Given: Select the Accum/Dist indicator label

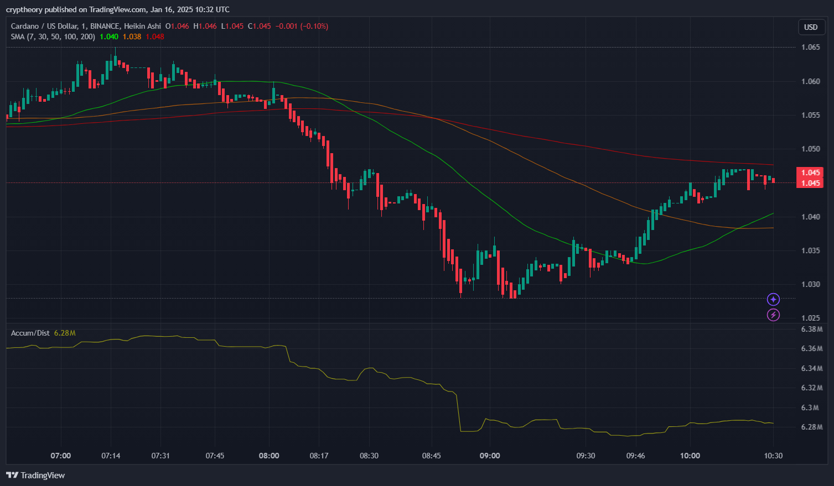Looking at the screenshot, I should [30, 333].
